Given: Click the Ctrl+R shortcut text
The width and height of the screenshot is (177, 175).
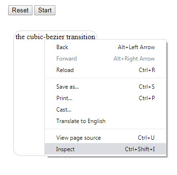Looking at the screenshot, I should point(147,70).
